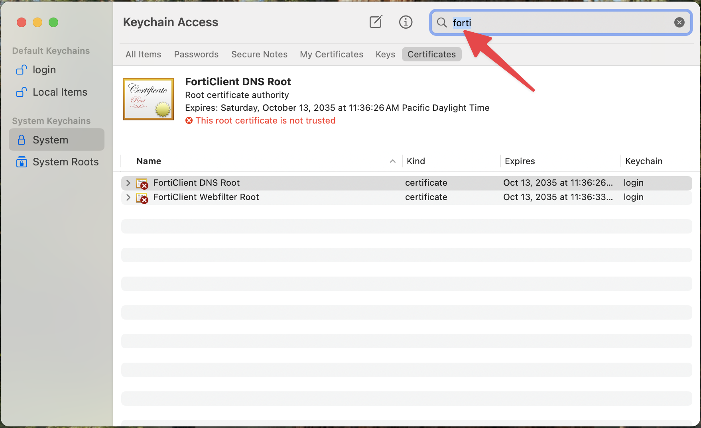Switch to the Passwords tab
The image size is (701, 428).
pyautogui.click(x=196, y=55)
